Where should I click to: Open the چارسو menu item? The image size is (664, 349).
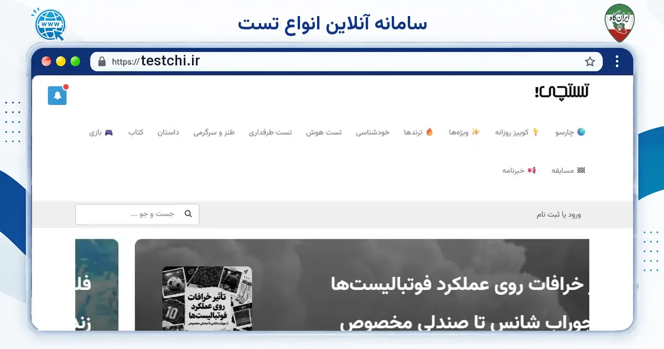click(570, 132)
